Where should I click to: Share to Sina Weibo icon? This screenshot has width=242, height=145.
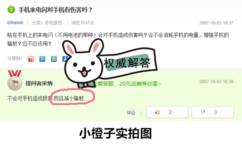click(x=31, y=59)
